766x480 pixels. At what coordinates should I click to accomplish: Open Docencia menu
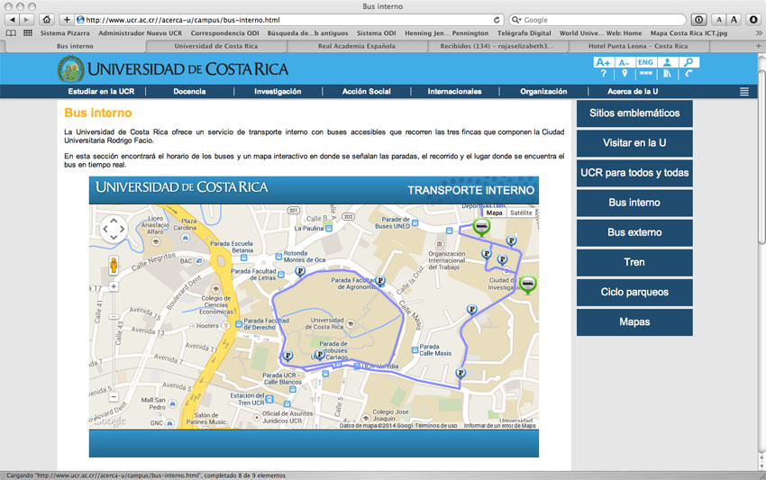click(189, 91)
